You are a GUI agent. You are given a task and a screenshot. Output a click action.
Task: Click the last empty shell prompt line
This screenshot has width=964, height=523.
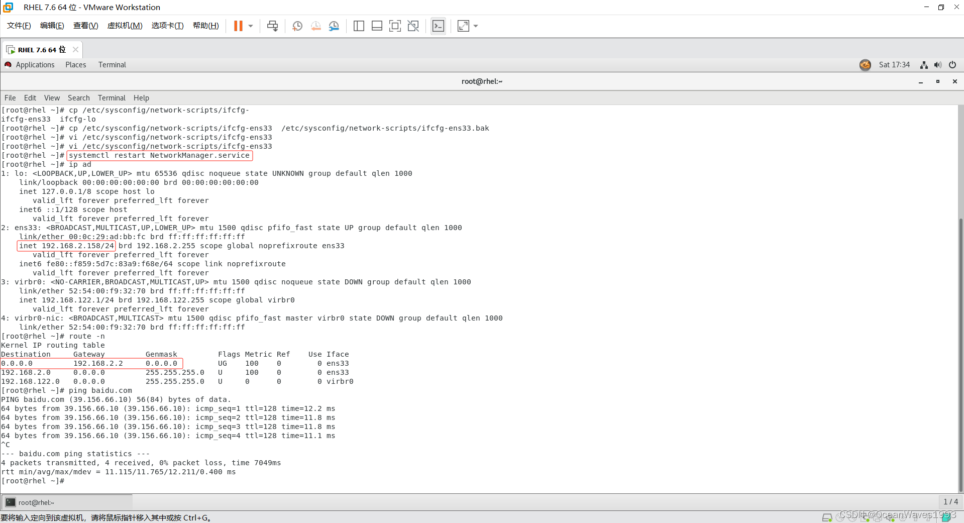tap(33, 481)
